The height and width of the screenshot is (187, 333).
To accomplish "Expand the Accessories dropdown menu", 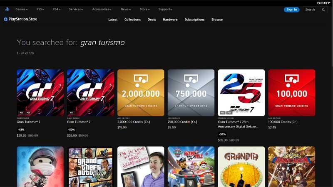I will tap(102, 9).
